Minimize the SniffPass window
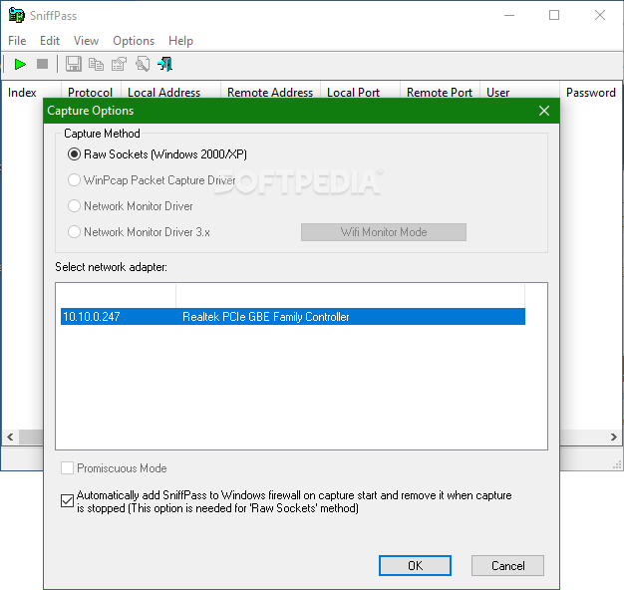624x590 pixels. tap(509, 16)
